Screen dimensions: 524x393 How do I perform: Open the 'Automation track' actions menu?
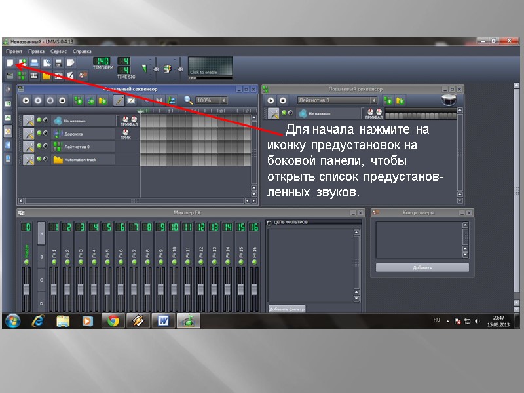point(28,160)
